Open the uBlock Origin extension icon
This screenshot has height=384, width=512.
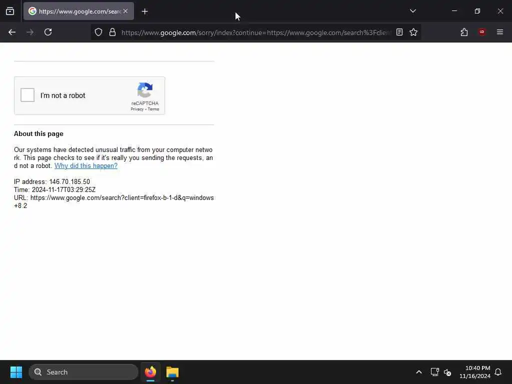click(482, 32)
